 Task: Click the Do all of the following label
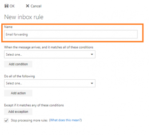20,76
